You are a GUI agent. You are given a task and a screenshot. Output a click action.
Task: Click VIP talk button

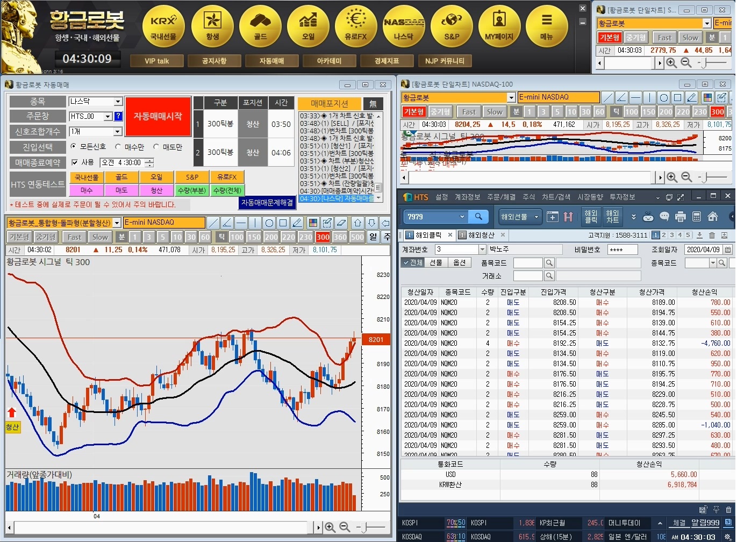click(x=157, y=61)
